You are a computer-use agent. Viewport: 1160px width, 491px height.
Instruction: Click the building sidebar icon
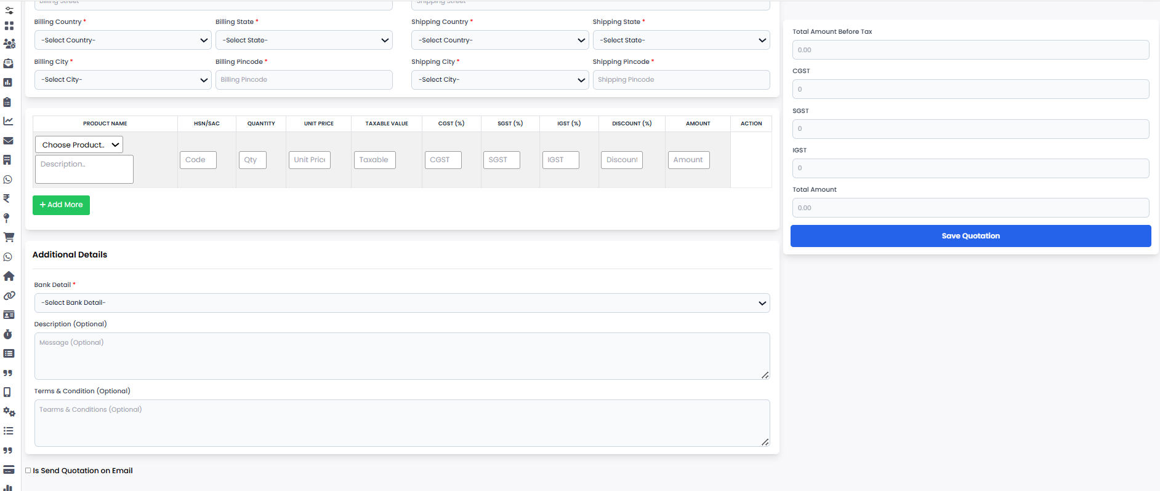pos(7,160)
